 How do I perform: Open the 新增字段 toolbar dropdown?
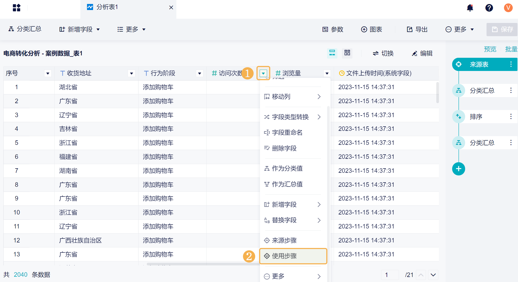pyautogui.click(x=79, y=29)
